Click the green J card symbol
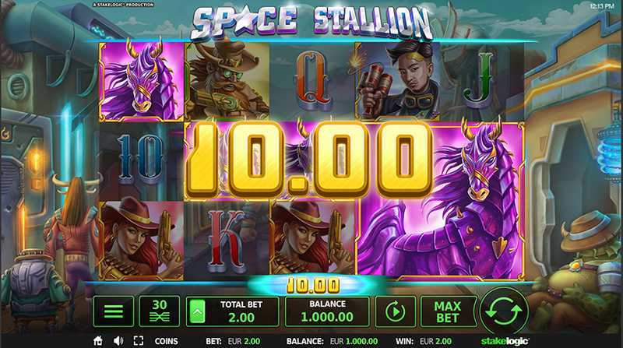The height and width of the screenshot is (348, 623). pos(482,82)
